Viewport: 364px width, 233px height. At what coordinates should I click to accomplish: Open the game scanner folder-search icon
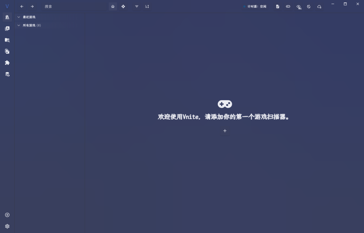[x=7, y=40]
